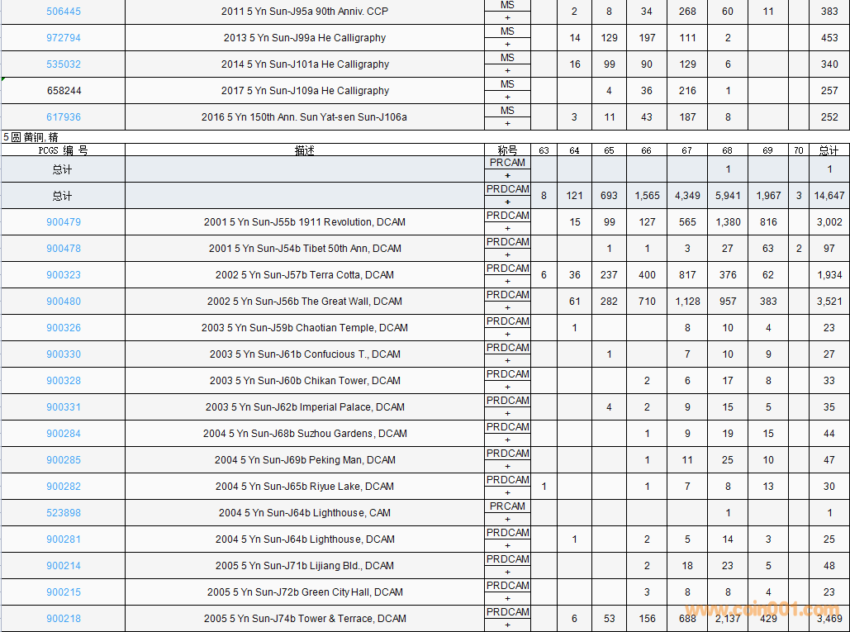Viewport: 850px width, 632px height.
Task: Click 523898 Lighthouse CAM link
Action: 64,513
